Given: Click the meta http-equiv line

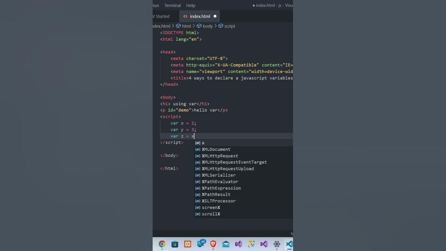Looking at the screenshot, I should point(232,65).
